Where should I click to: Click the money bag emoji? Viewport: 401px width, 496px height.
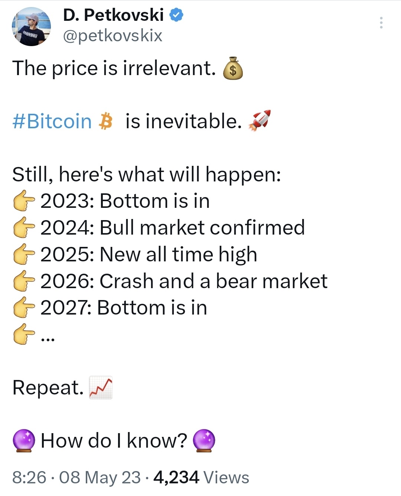coord(233,68)
